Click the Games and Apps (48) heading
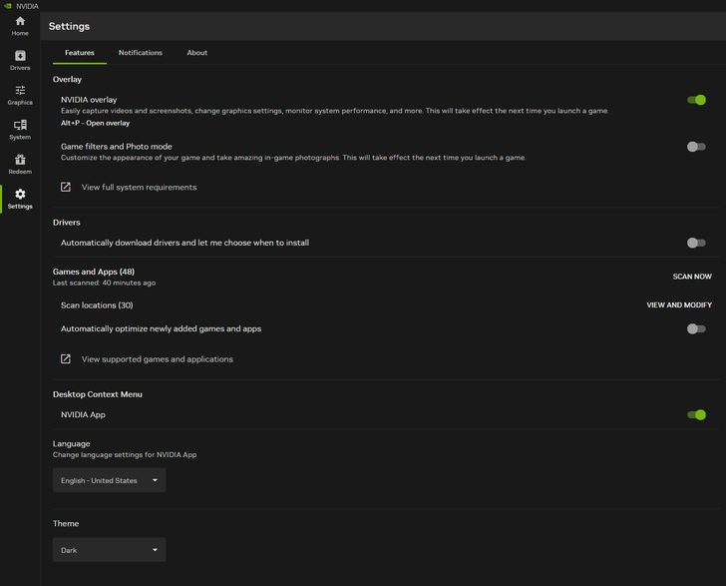726x586 pixels. pyautogui.click(x=94, y=272)
